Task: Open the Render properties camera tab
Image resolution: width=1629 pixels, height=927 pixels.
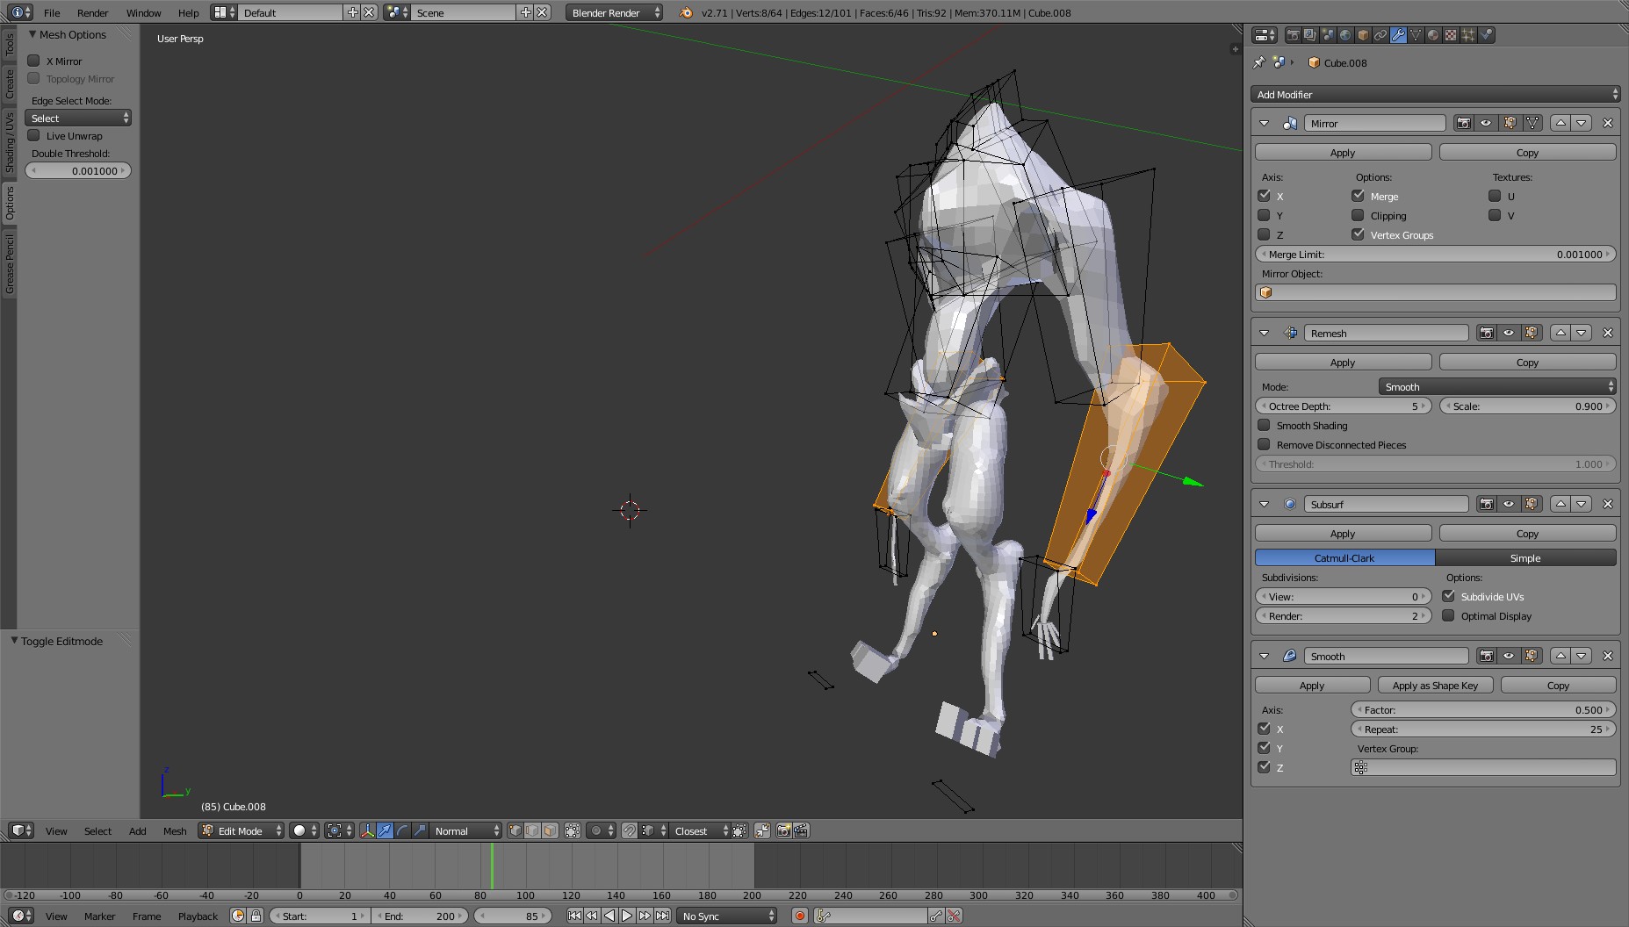Action: coord(1293,35)
